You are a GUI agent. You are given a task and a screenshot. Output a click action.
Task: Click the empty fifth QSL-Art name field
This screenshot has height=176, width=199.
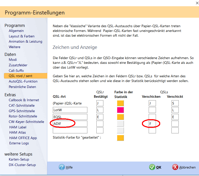tap(70, 130)
